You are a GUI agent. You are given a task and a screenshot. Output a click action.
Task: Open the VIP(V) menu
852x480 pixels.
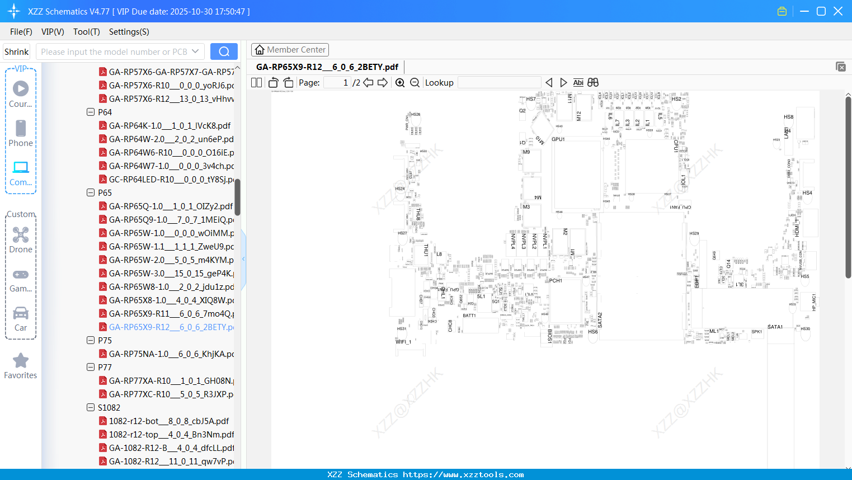53,32
